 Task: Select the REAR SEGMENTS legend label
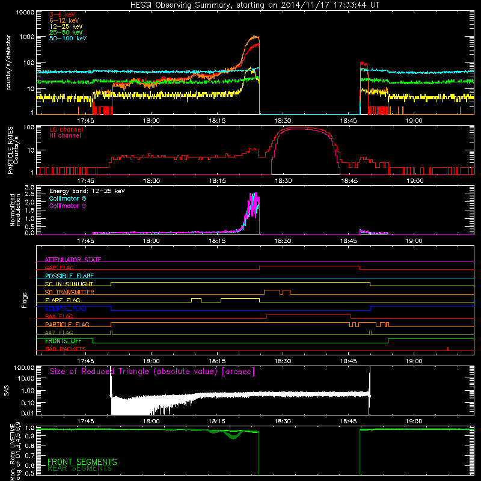pyautogui.click(x=80, y=468)
